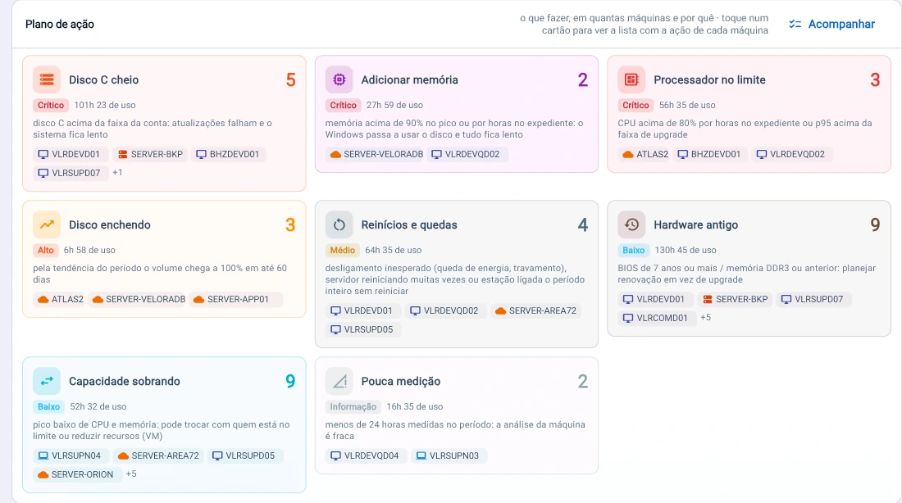Click the Médio badge on Reinícios e quedas
The height and width of the screenshot is (503, 902).
point(342,250)
